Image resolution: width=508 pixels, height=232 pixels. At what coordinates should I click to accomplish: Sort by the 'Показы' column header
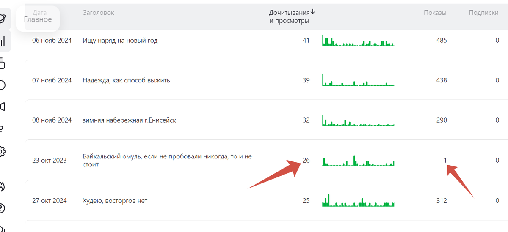435,13
